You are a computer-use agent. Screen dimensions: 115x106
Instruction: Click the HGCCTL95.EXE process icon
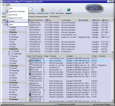(30, 68)
